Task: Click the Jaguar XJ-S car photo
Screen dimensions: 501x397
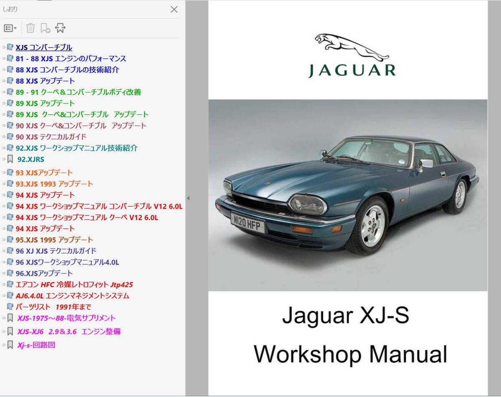Action: 348,195
